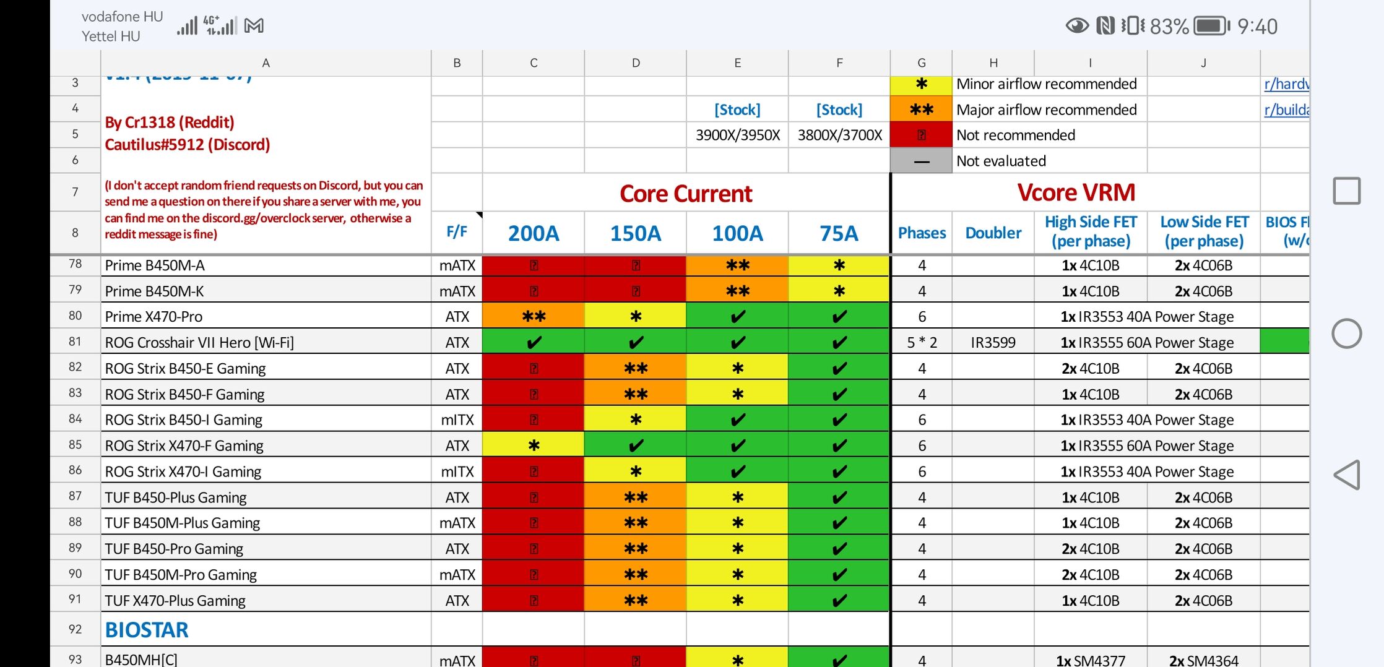This screenshot has height=667, width=1384.
Task: Select the "ROG Crosshair VII Hero [Wi-Fi]" cell
Action: (x=266, y=342)
